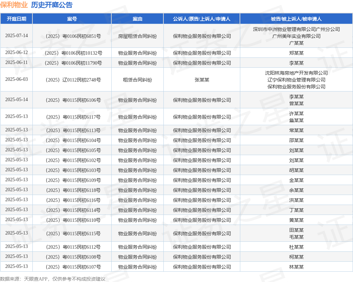
Task: Click case number 辽0112民初2748号
Action: (x=73, y=80)
